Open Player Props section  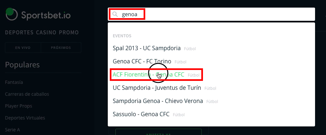tap(19, 106)
